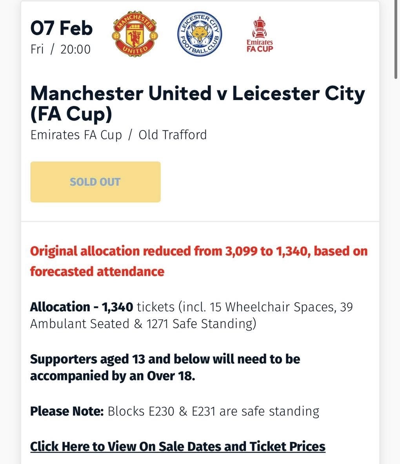This screenshot has width=400, height=464.
Task: Click the 07 Feb date heading
Action: (62, 28)
